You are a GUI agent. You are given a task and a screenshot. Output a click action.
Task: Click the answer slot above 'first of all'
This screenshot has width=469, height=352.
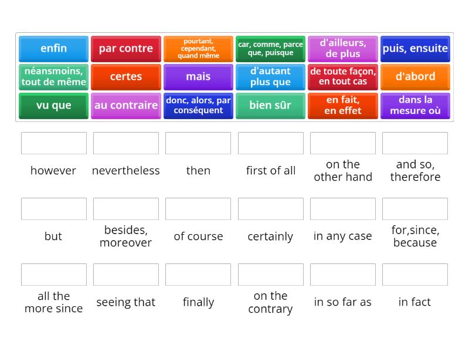270,143
